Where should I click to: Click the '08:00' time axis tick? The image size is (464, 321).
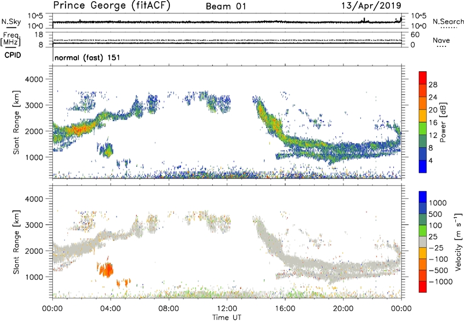169,309
